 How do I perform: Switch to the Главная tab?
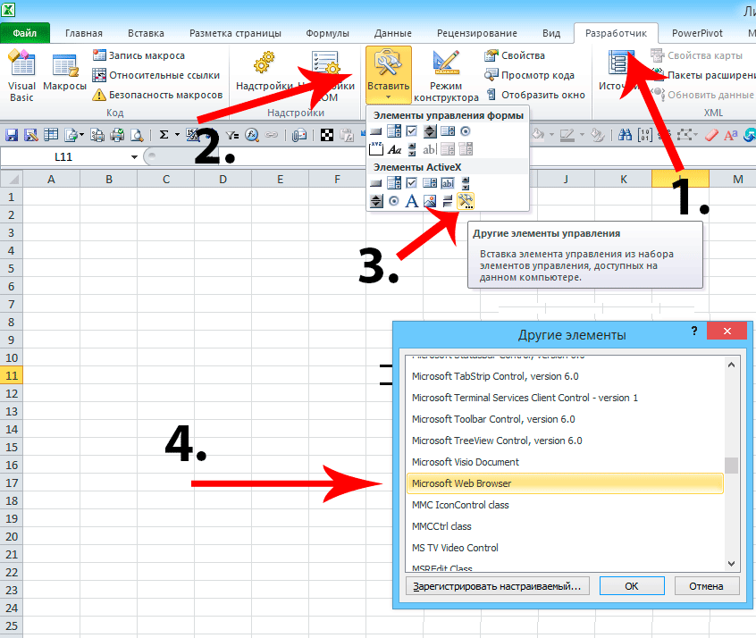[84, 33]
